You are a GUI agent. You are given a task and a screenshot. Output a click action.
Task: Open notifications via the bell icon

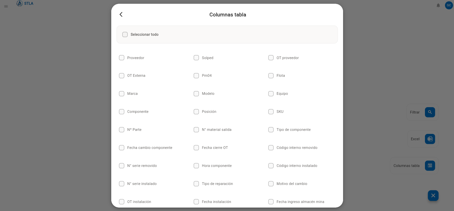pos(438,5)
